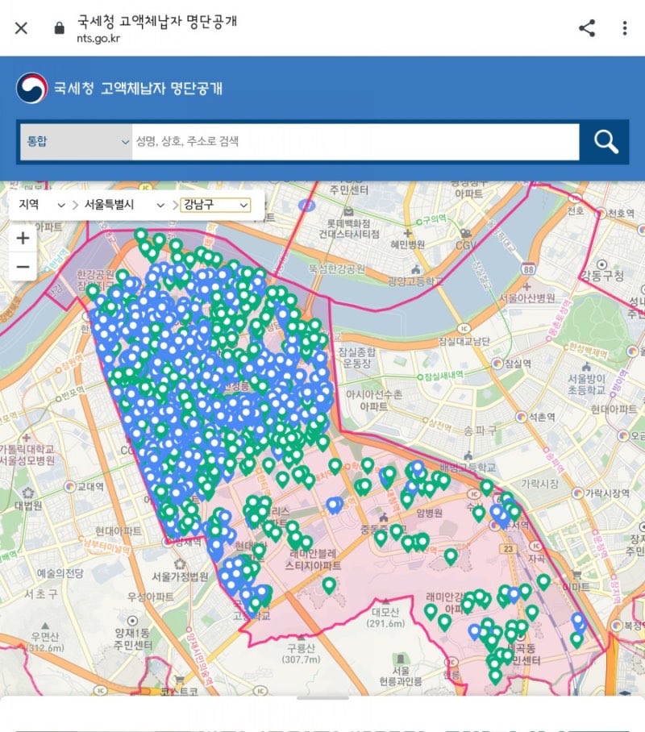Click the 성명, 상호, 주소로 검색 input field
Image resolution: width=645 pixels, height=732 pixels.
click(355, 142)
